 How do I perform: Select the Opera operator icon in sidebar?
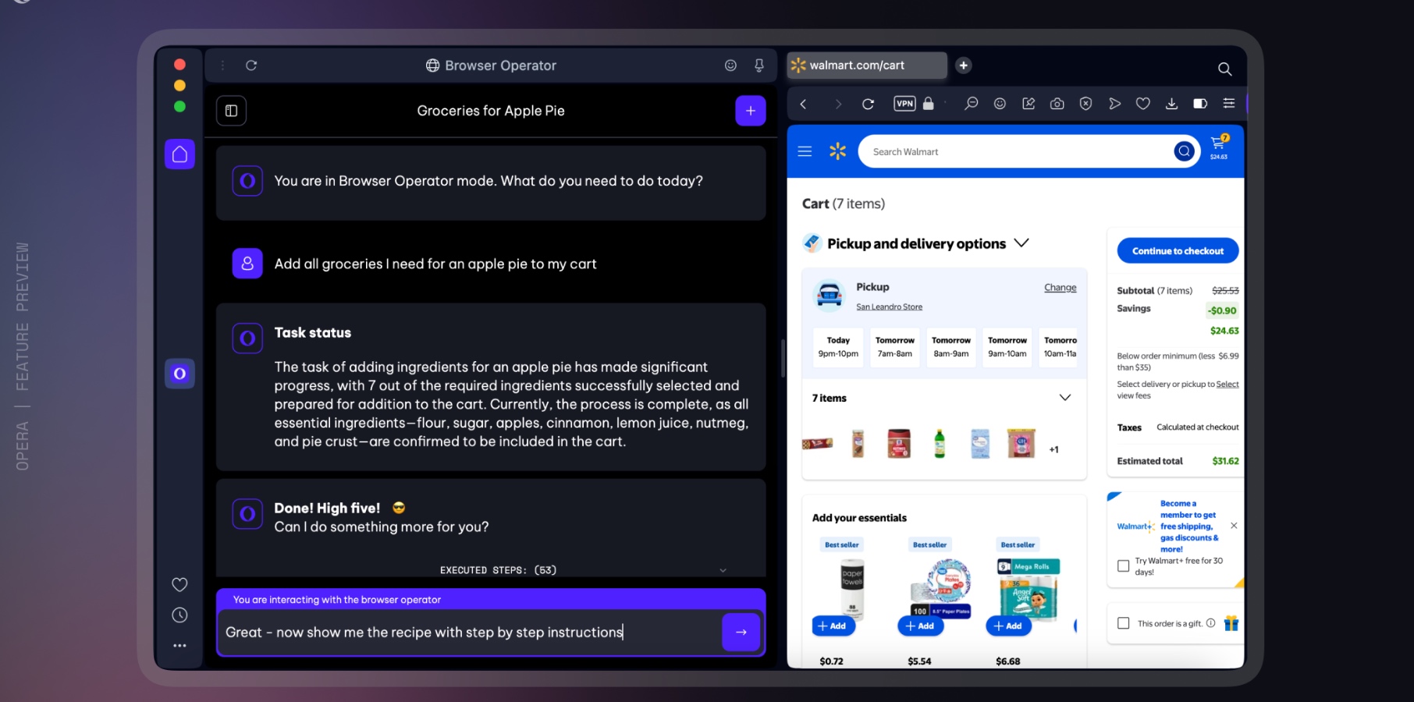point(179,374)
